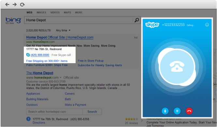Open Patio Furniture $399+ Ships Free link
The image size is (217, 127).
pos(47,65)
